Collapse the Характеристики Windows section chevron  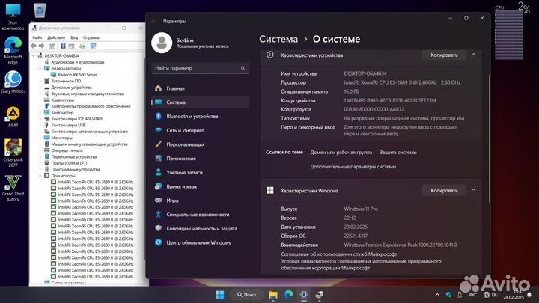tap(474, 191)
